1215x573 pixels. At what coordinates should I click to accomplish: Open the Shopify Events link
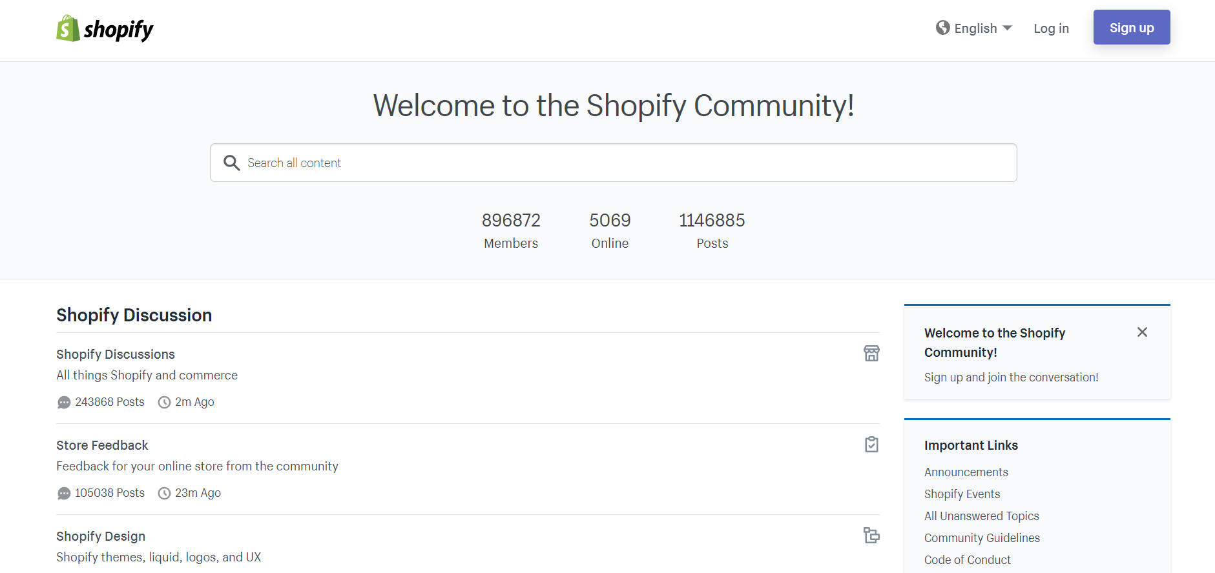tap(962, 494)
